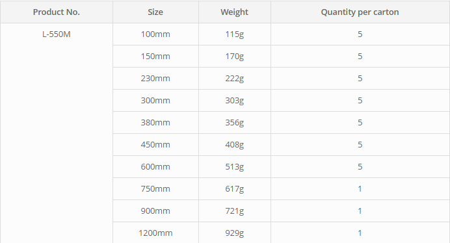Click the 1200mm size cell

[x=155, y=233]
